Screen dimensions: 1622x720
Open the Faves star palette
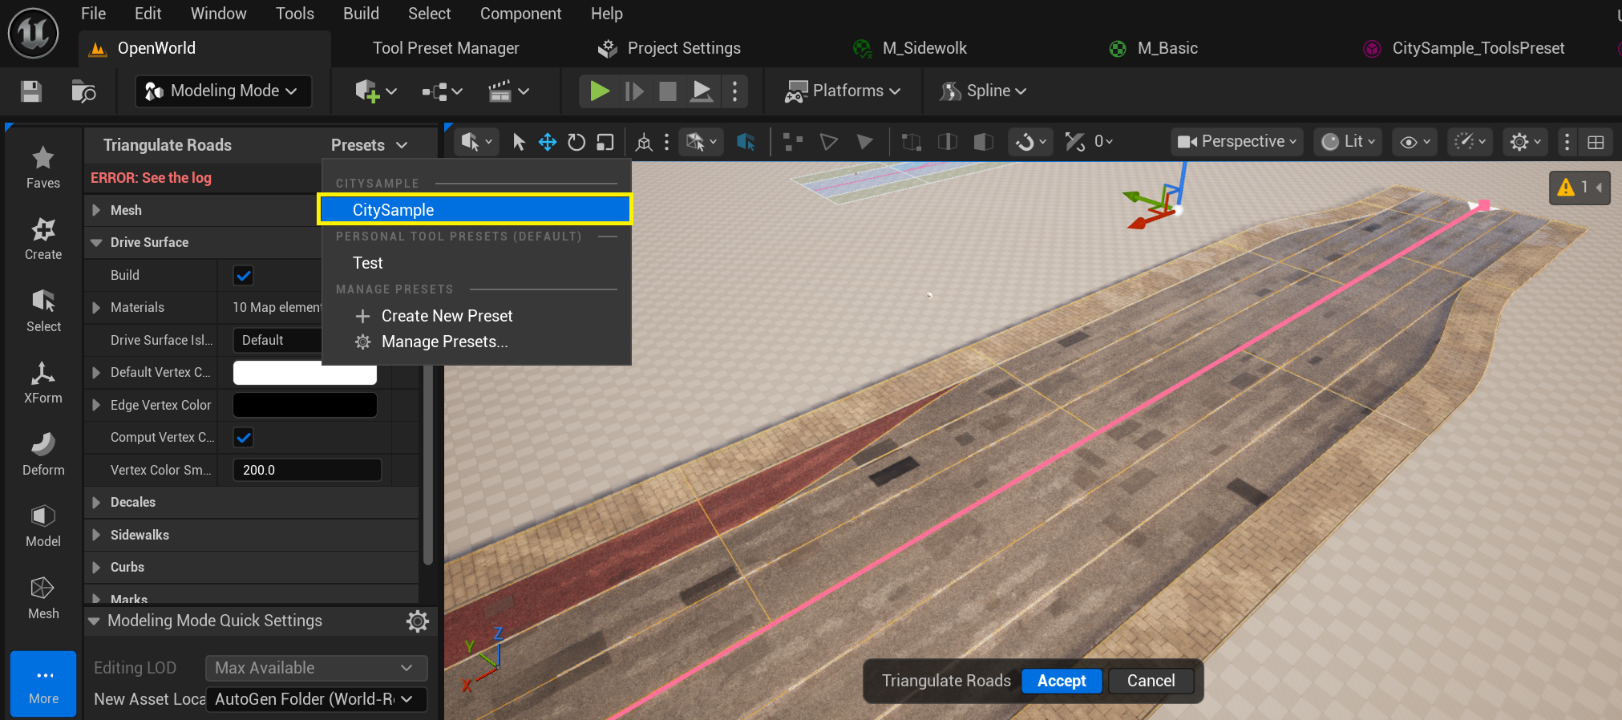pos(43,167)
